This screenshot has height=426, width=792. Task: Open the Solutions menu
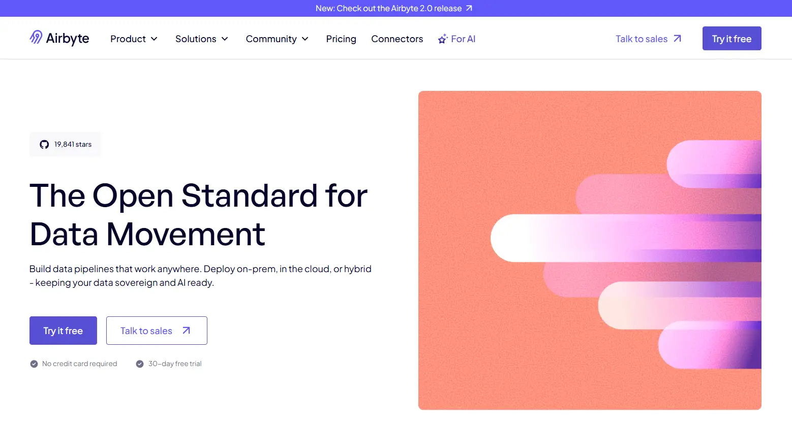202,39
